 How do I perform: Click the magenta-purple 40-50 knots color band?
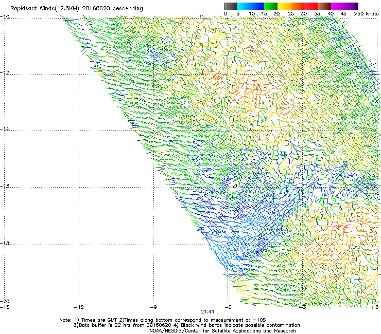click(x=344, y=6)
